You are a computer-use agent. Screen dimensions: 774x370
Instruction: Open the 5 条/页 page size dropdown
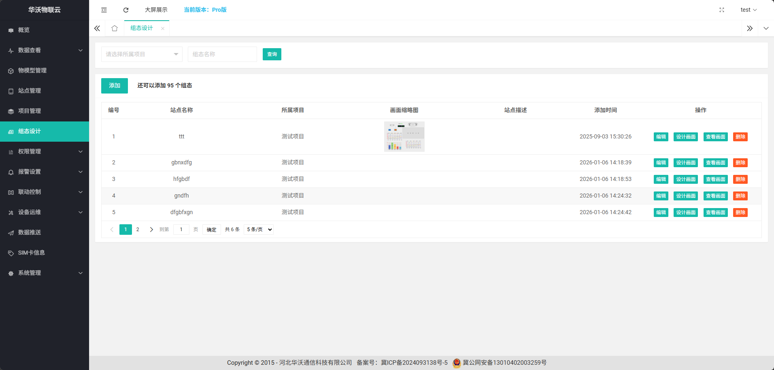coord(259,230)
